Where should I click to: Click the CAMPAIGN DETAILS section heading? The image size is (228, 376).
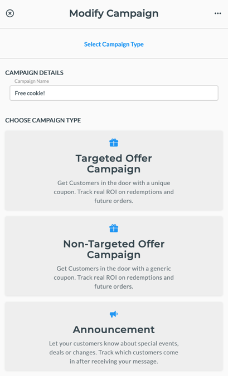pos(35,73)
